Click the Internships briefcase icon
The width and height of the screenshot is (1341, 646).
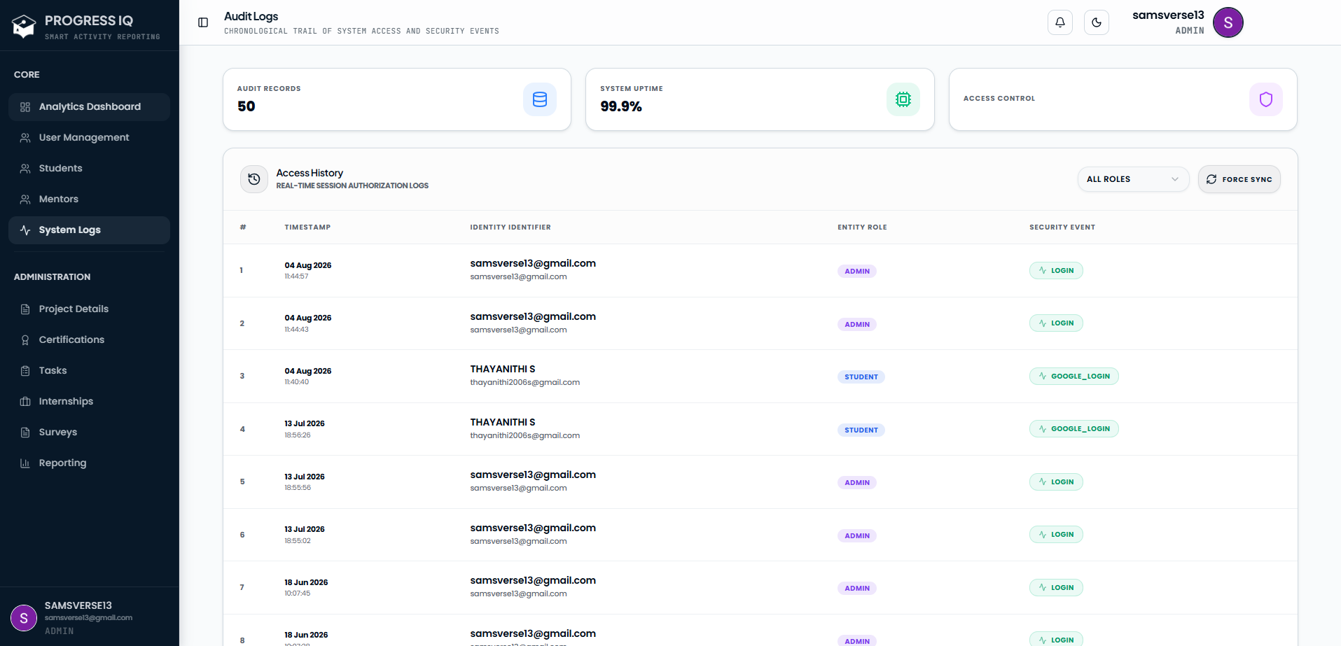(x=25, y=402)
